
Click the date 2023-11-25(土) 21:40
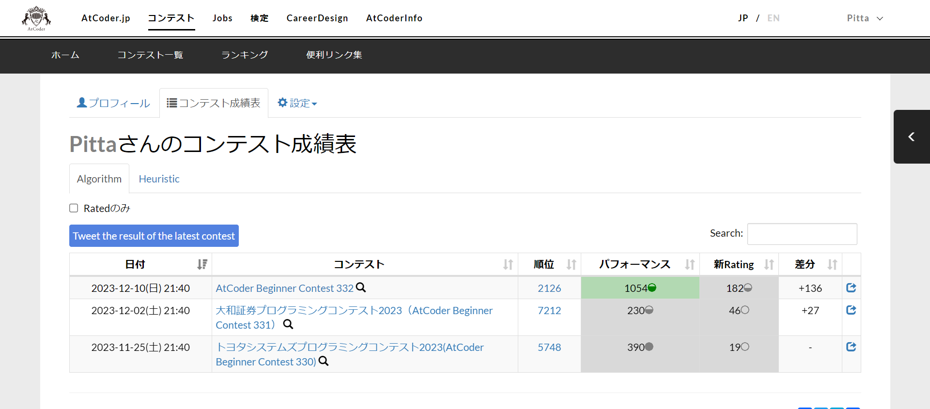pyautogui.click(x=140, y=347)
